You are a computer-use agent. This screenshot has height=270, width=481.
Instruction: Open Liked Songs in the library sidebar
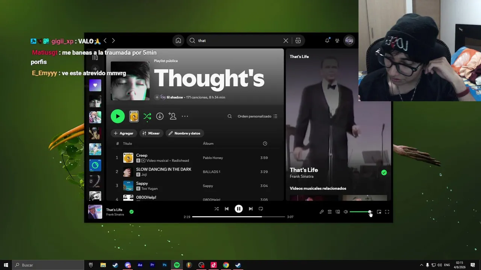tap(95, 85)
